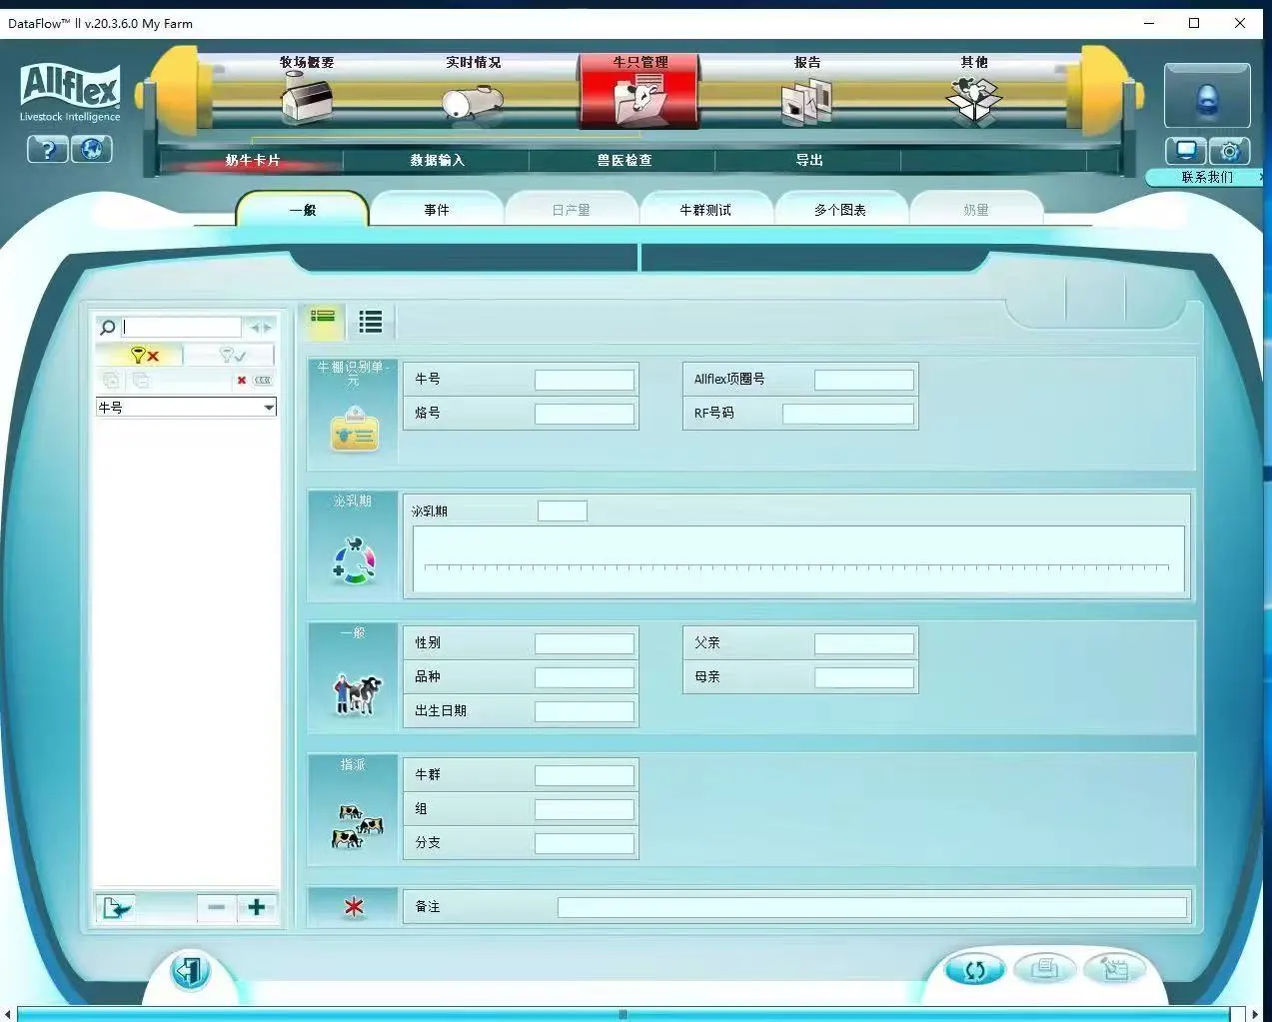Click the first greyed copy-pages icon
Image resolution: width=1272 pixels, height=1022 pixels.
(111, 380)
